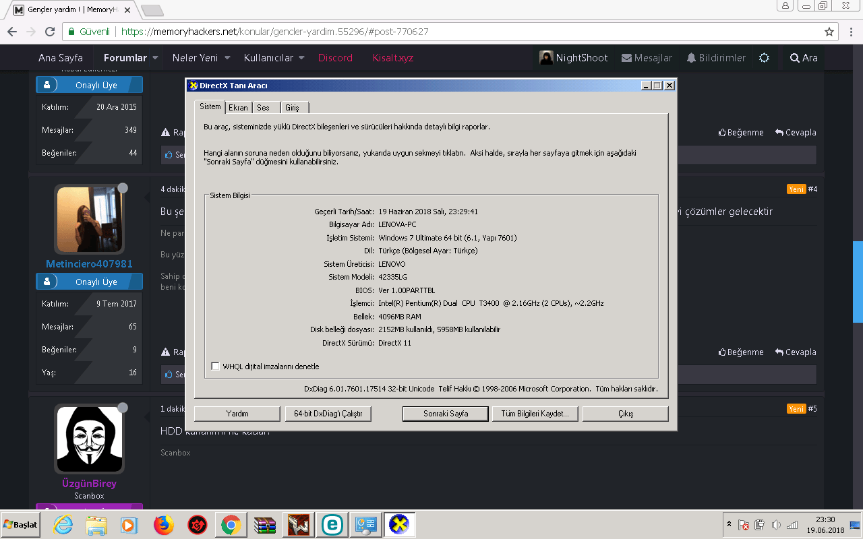
Task: Open Kullanıcılar nav item
Action: coord(268,58)
